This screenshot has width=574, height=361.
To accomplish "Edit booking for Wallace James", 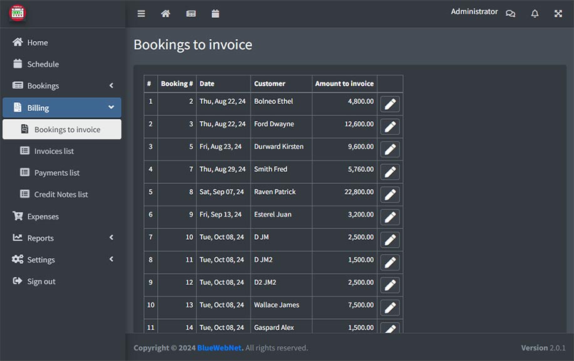I will [390, 308].
